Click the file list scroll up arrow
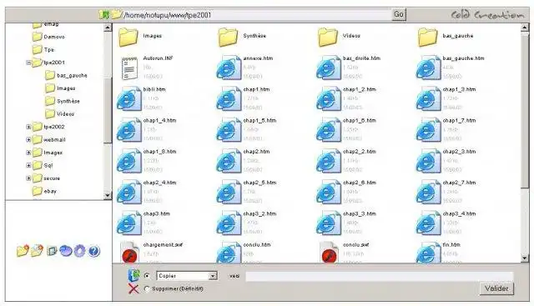Screen dimensions: 534x306 [525, 28]
